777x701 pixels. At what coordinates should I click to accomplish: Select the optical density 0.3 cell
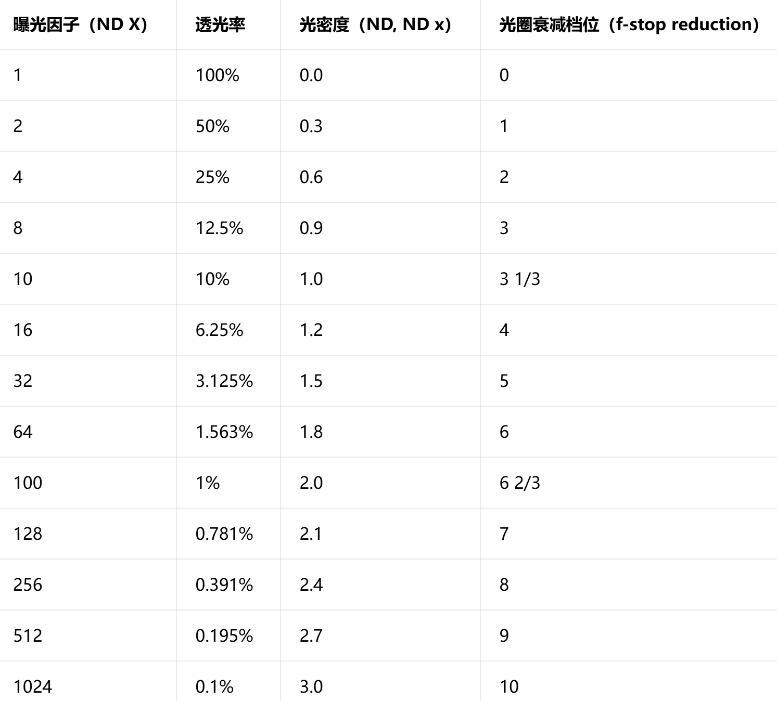coord(311,126)
